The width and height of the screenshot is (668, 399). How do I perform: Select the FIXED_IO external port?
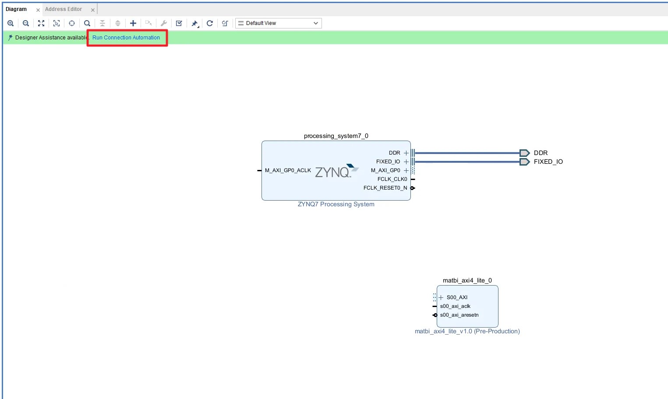pos(525,162)
